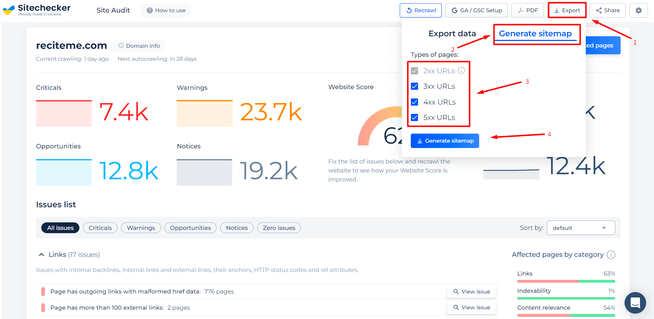Click the Content relevance 54% category bar
This screenshot has width=654, height=319.
tap(566, 315)
